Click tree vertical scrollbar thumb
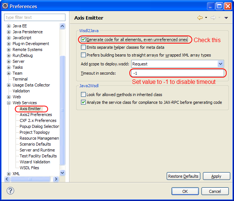Viewport: 234px width, 201px height. point(62,110)
